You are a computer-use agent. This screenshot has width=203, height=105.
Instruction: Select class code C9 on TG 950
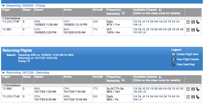[135, 89]
